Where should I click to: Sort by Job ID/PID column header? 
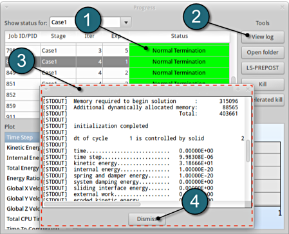tap(23, 36)
